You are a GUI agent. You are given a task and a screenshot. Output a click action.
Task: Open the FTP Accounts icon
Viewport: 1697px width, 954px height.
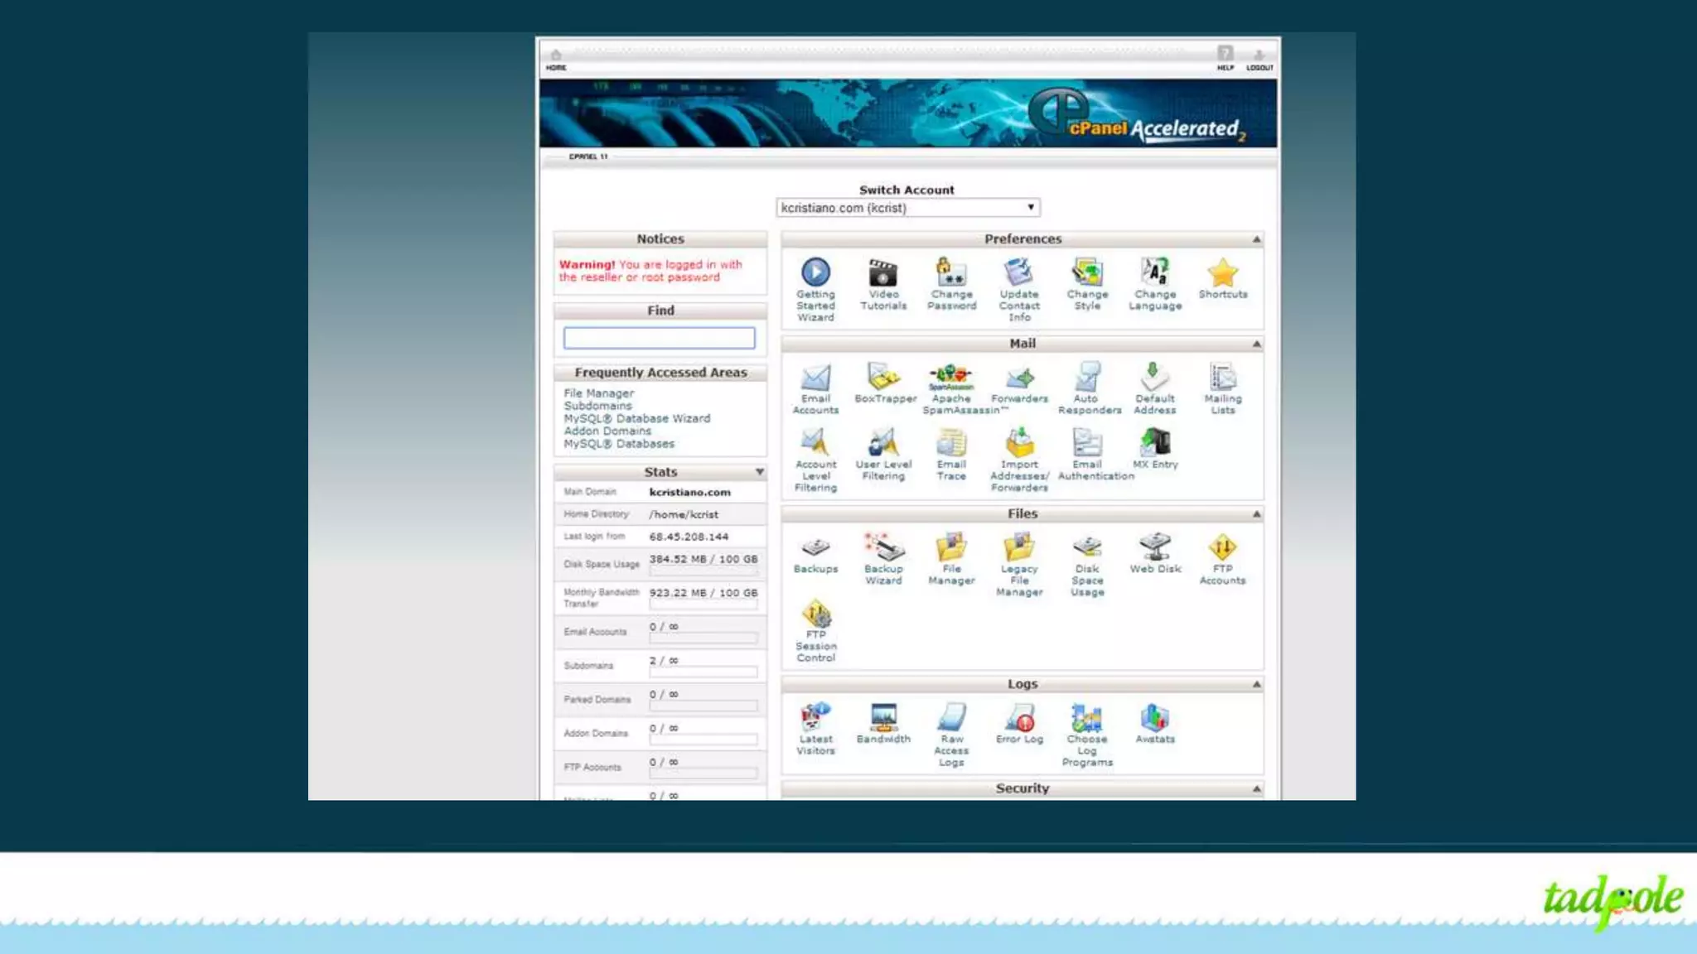coord(1222,548)
